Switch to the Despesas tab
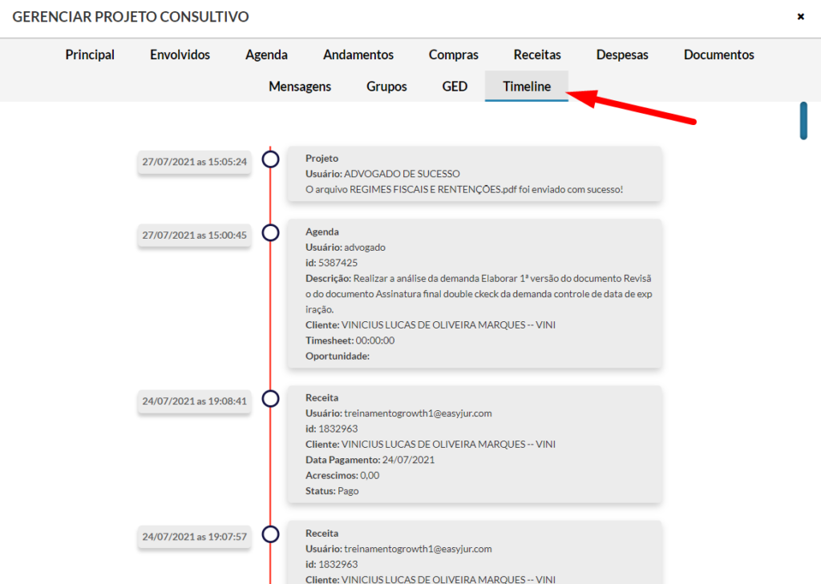821x584 pixels. tap(622, 55)
